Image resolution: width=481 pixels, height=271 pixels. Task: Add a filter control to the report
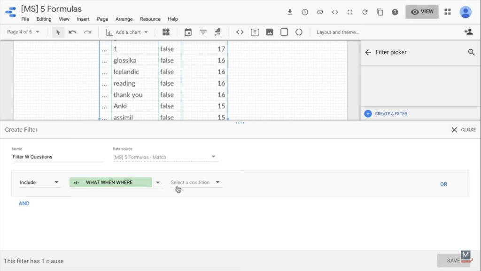(x=202, y=32)
